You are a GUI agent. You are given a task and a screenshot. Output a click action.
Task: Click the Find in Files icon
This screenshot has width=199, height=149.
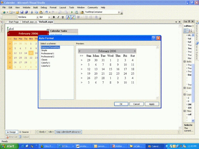click(82, 12)
